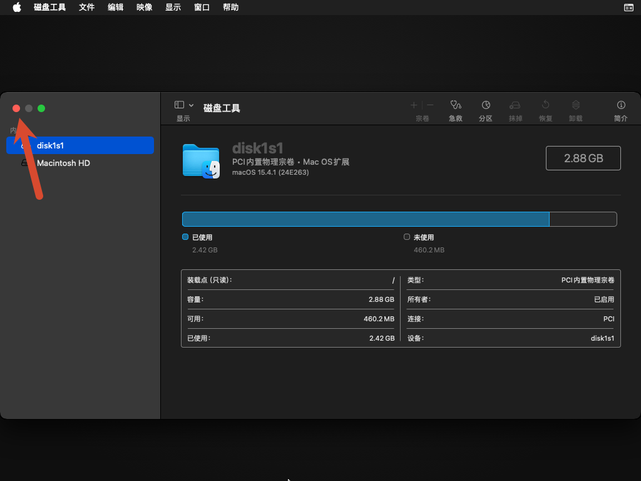The image size is (641, 481).
Task: Click the disk1s1 Finder folder volume icon
Action: tap(201, 161)
